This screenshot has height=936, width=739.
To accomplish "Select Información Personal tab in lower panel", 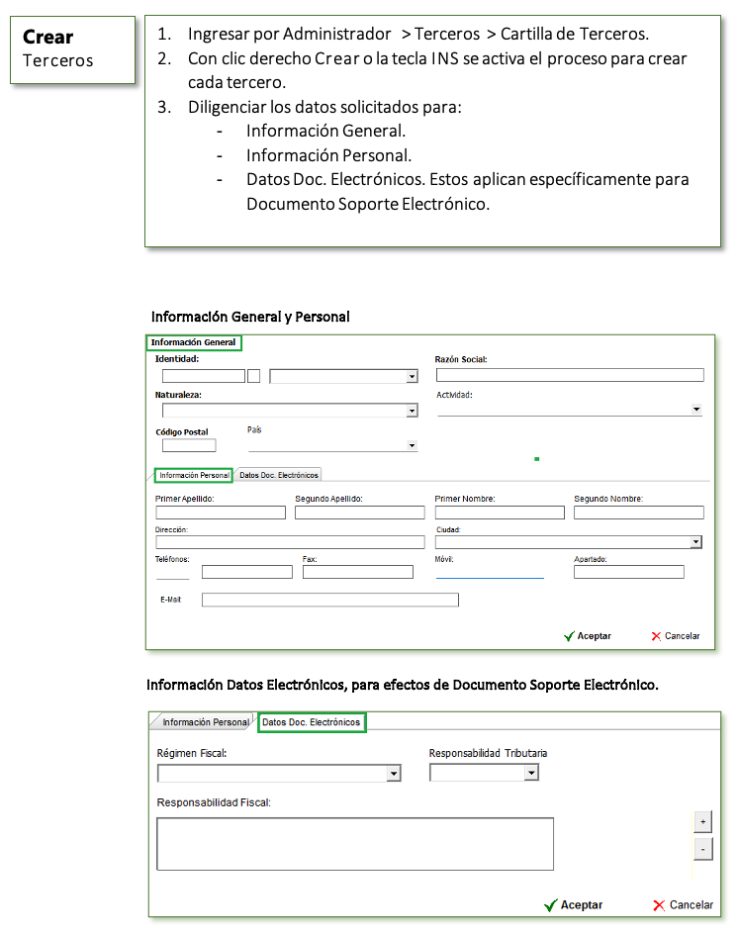I will (206, 722).
